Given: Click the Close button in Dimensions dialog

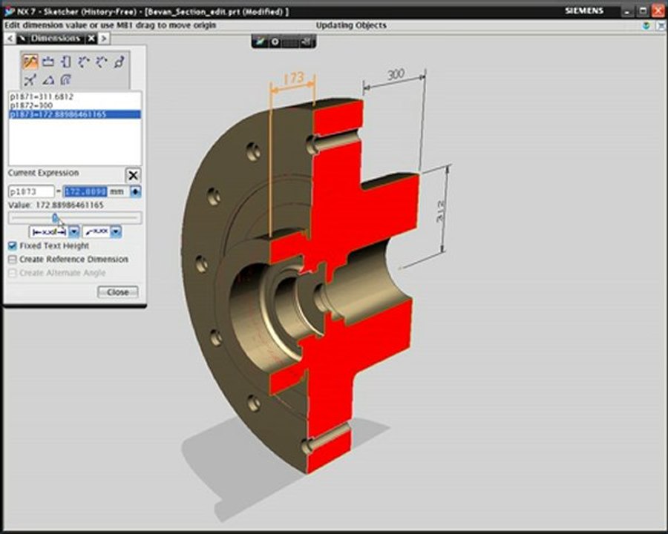Looking at the screenshot, I should 117,292.
